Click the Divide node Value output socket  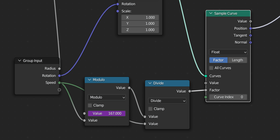(x=190, y=91)
